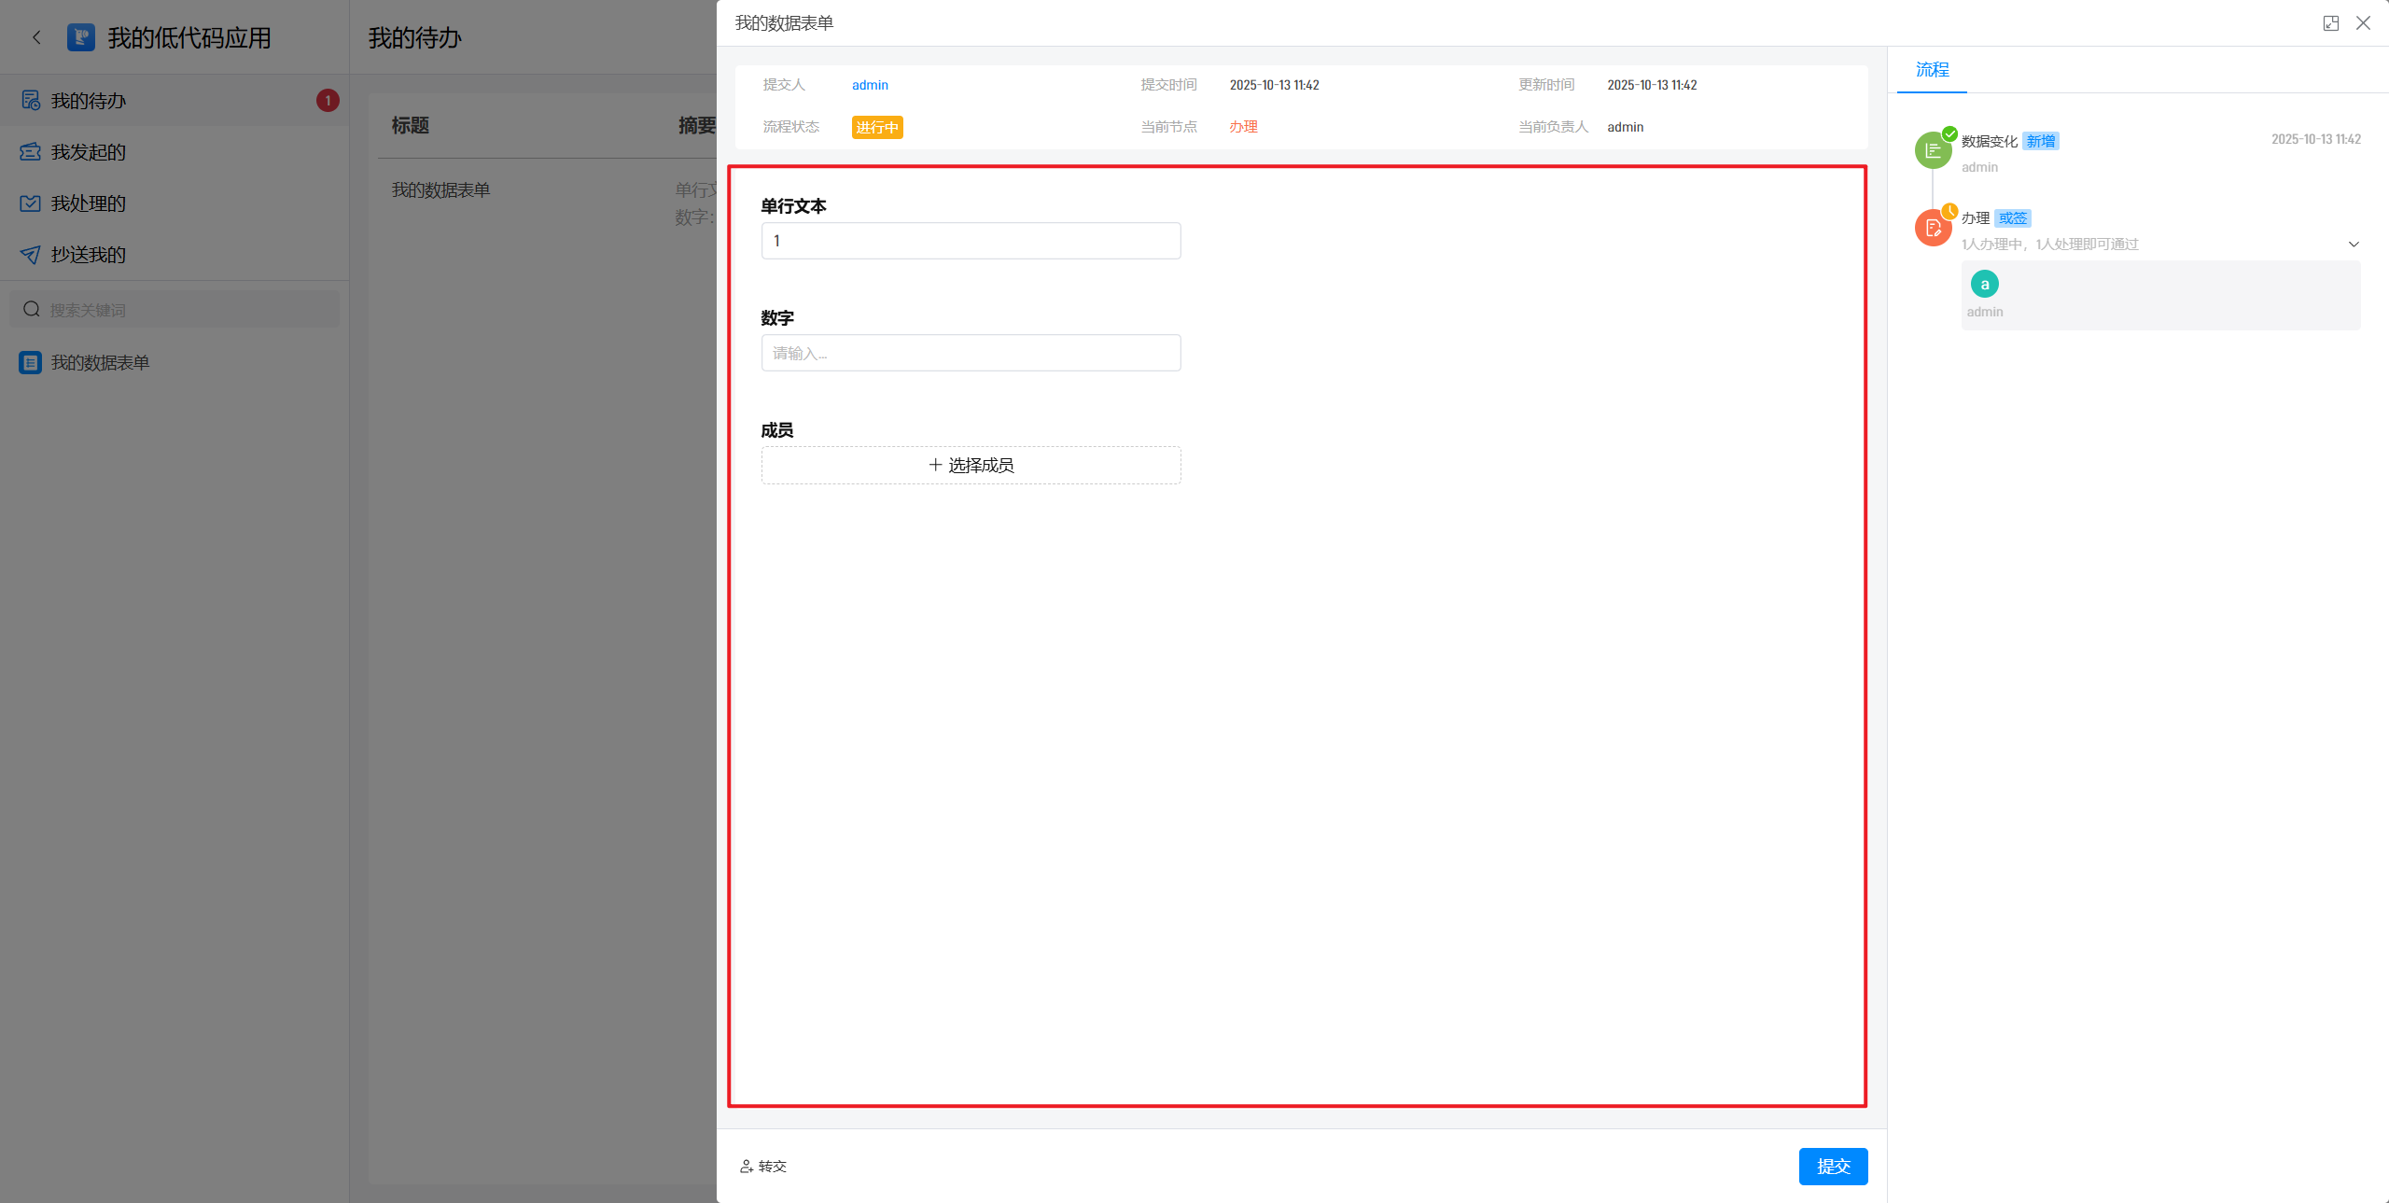The width and height of the screenshot is (2389, 1203).
Task: Click the 我的数据表单 form icon in sidebar
Action: (x=31, y=363)
